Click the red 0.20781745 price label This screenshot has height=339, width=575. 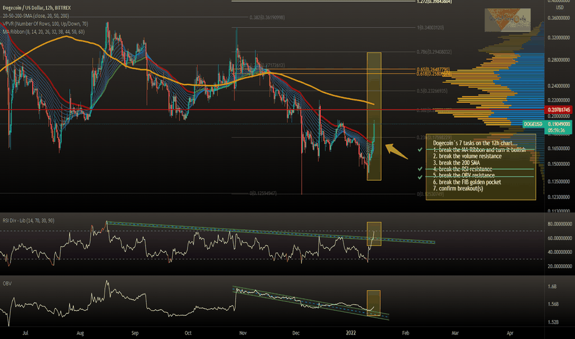[559, 110]
